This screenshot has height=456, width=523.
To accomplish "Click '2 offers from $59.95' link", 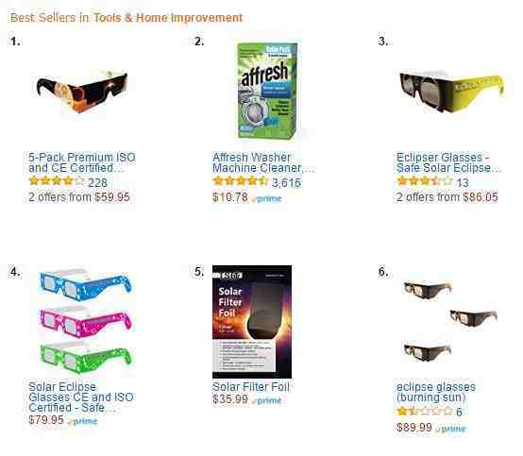I will pos(79,197).
